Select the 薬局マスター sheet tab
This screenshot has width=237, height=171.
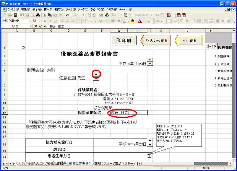click(x=103, y=163)
